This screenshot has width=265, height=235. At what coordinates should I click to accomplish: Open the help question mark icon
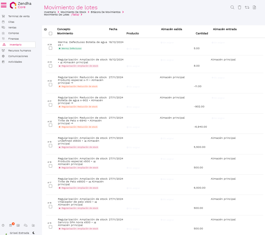pos(3,225)
